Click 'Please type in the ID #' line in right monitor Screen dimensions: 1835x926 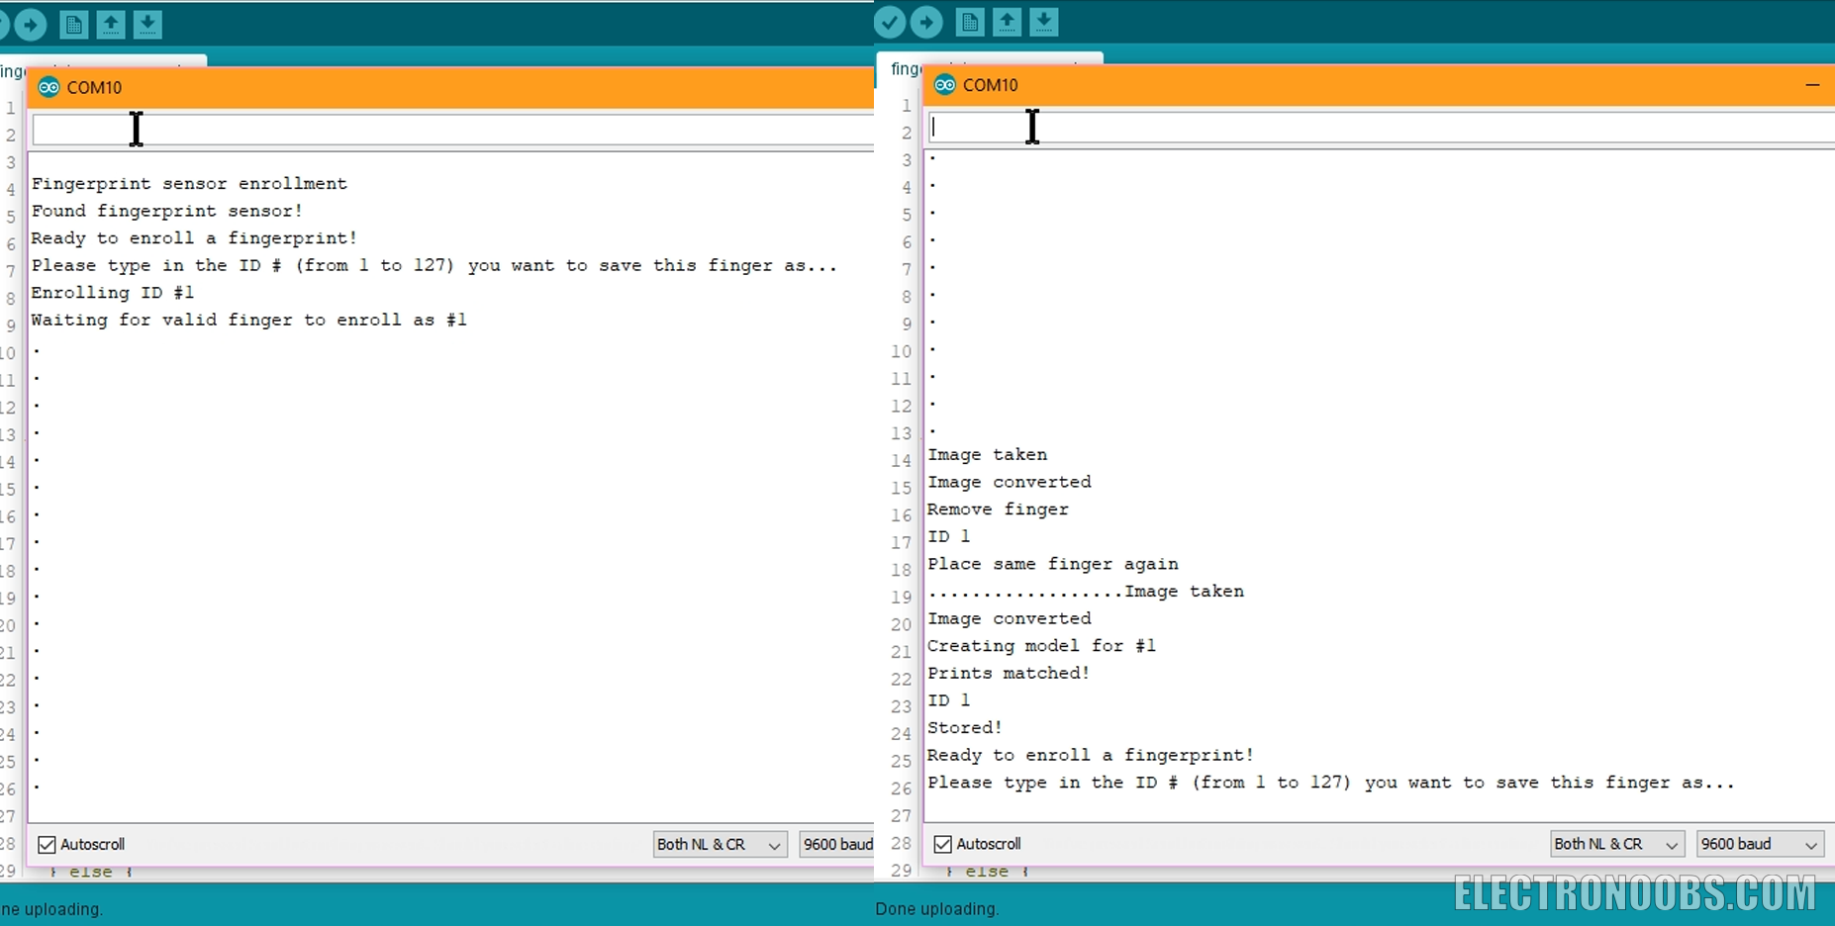coord(1331,783)
